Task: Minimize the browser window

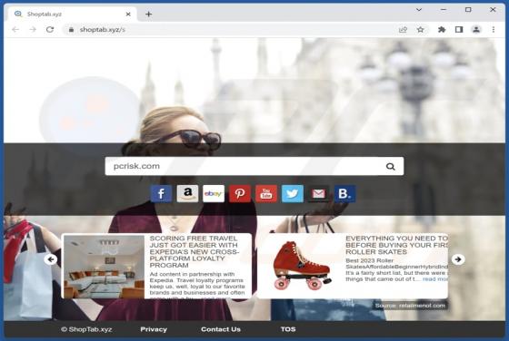Action: pos(444,10)
